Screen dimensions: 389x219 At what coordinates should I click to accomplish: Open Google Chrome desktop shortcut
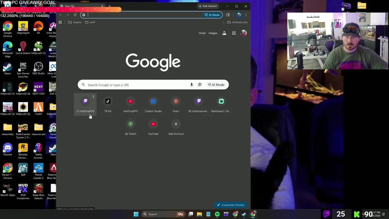click(8, 30)
